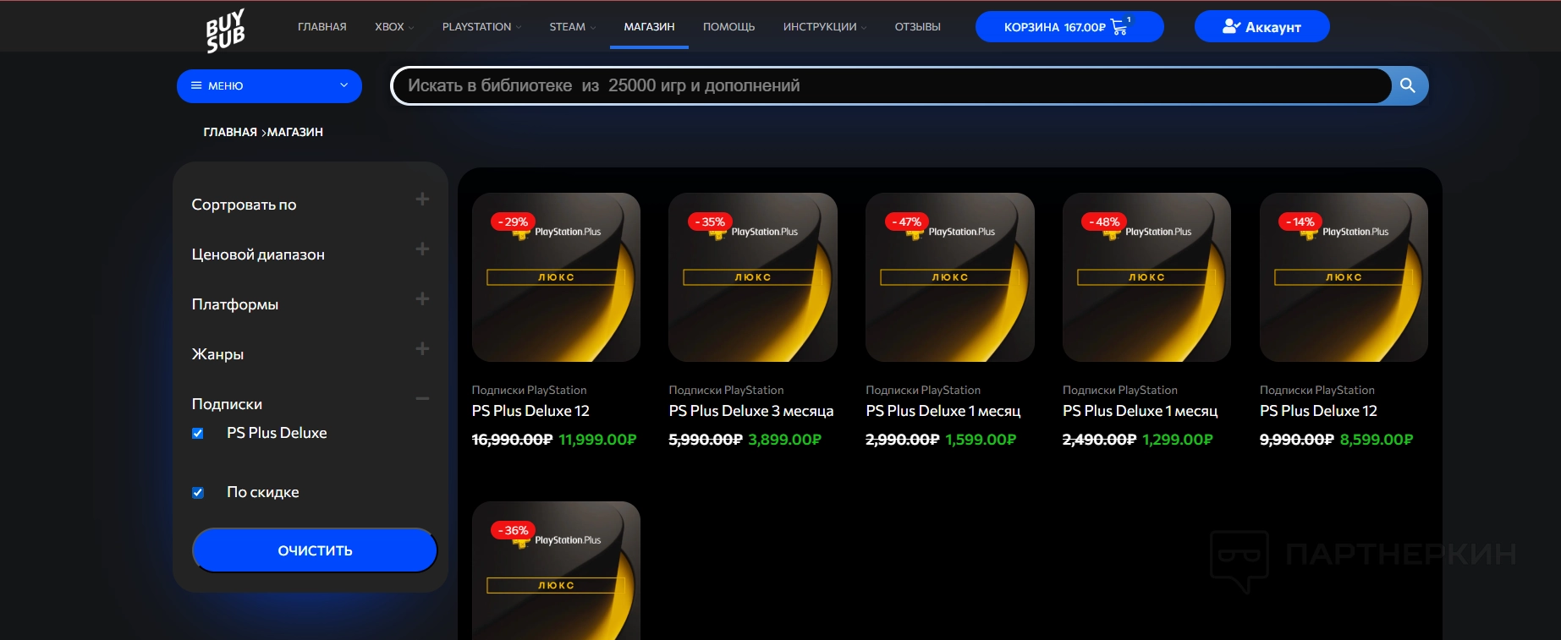Click the green 1,599.00₽ sale price
The height and width of the screenshot is (640, 1561).
pyautogui.click(x=981, y=440)
